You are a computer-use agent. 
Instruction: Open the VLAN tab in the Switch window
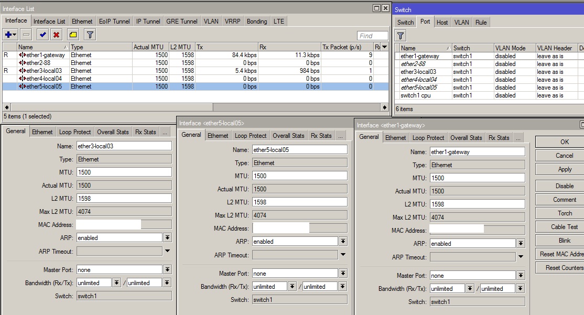pyautogui.click(x=461, y=23)
